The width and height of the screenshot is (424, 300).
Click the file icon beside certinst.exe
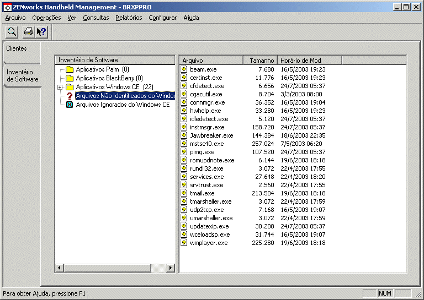(184, 78)
